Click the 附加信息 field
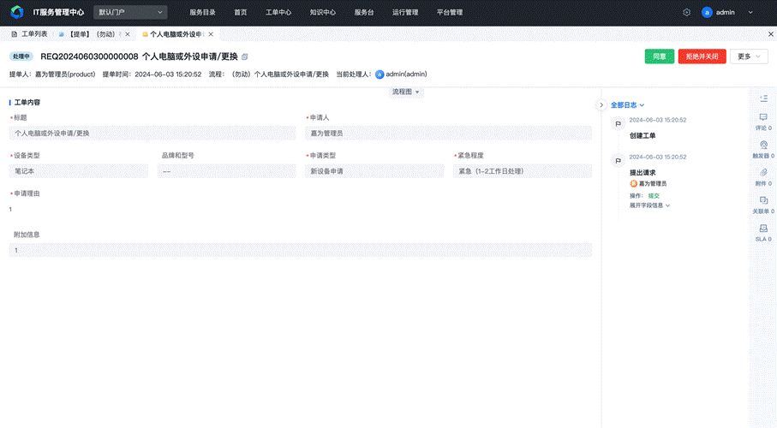The image size is (777, 428). point(301,250)
